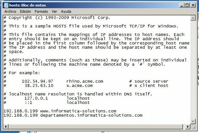Viewport: 199px width, 133px height.
Task: Click the window resize grip corner
Action: (x=193, y=127)
